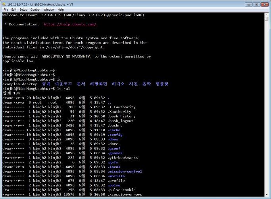The width and height of the screenshot is (271, 199).
Task: Open the Help menu
Action: [x=61, y=10]
